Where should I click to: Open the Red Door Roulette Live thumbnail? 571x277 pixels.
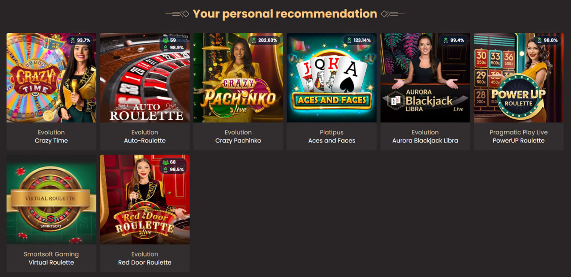[x=145, y=200]
